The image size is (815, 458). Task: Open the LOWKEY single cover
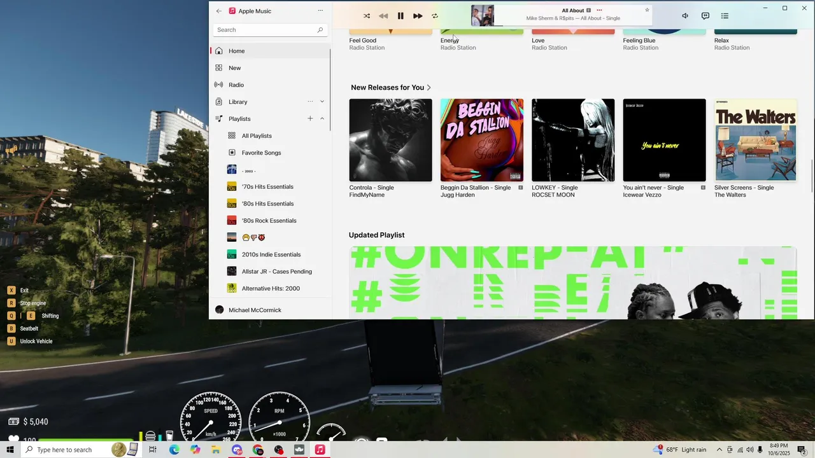[573, 140]
